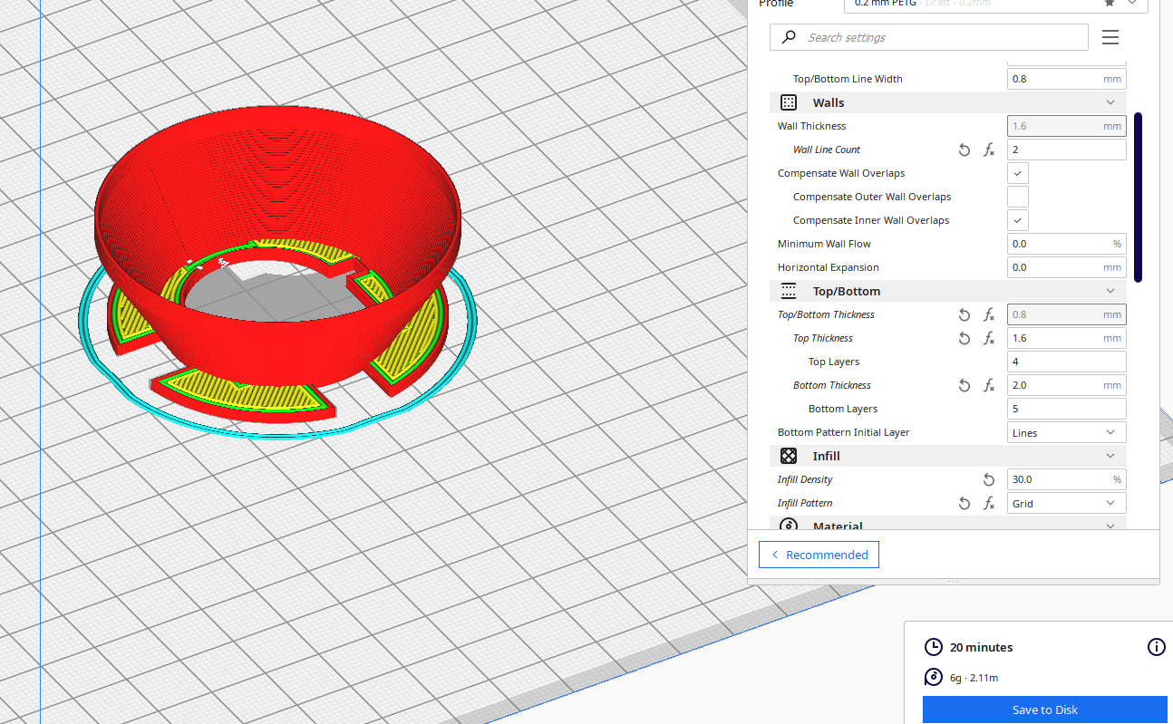Disable Compensate Wall Overlaps checkbox
The height and width of the screenshot is (724, 1173).
(x=1018, y=173)
